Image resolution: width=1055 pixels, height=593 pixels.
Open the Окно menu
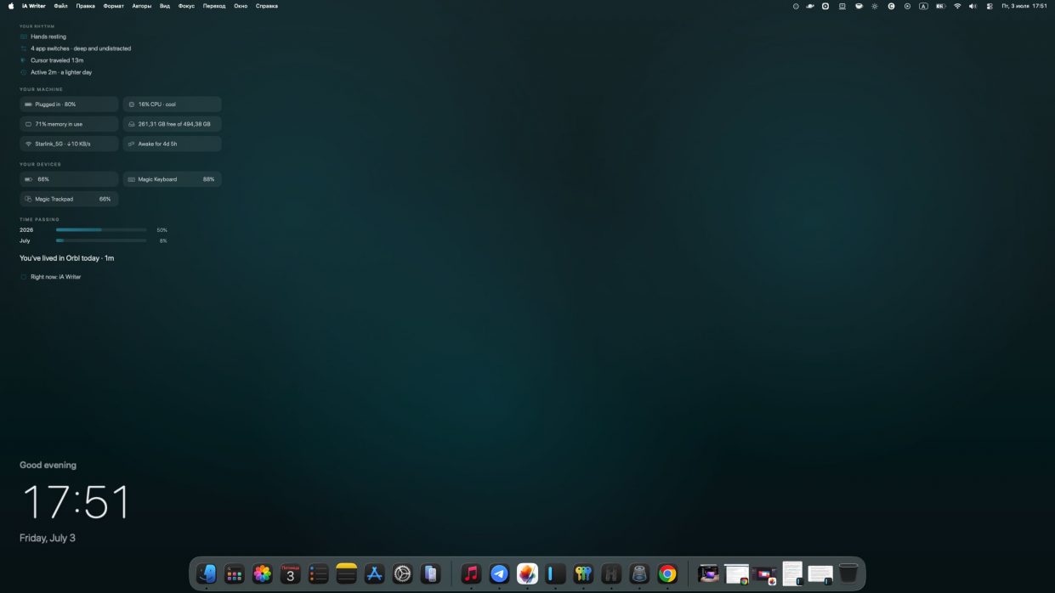pos(241,6)
